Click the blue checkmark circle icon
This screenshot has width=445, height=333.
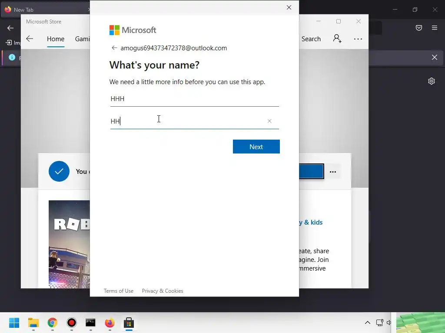pyautogui.click(x=59, y=171)
